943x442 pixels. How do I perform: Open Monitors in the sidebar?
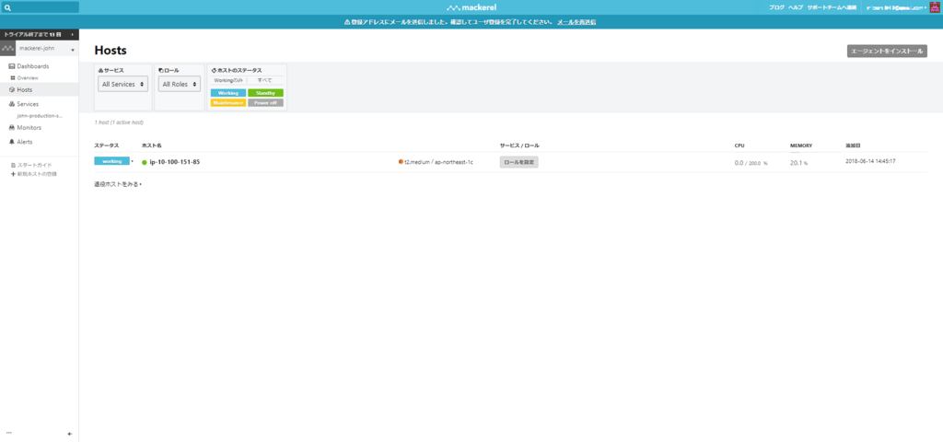pos(29,127)
